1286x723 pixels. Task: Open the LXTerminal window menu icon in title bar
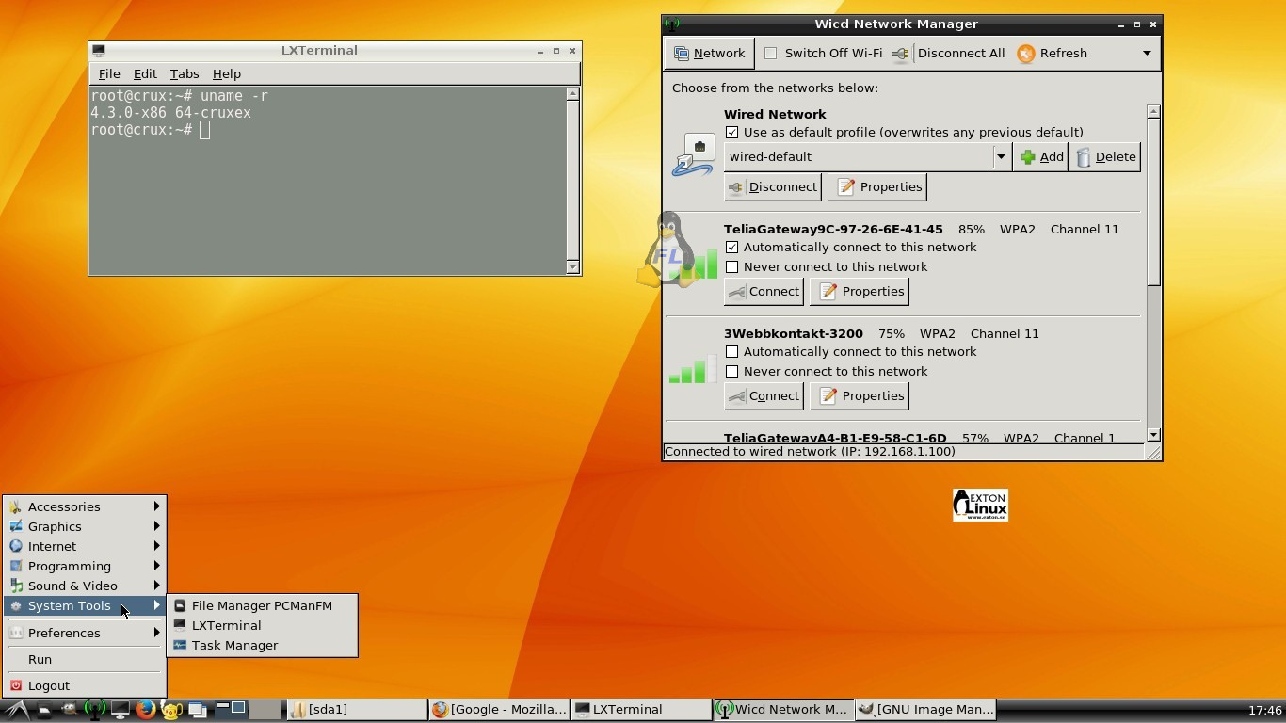(x=99, y=51)
